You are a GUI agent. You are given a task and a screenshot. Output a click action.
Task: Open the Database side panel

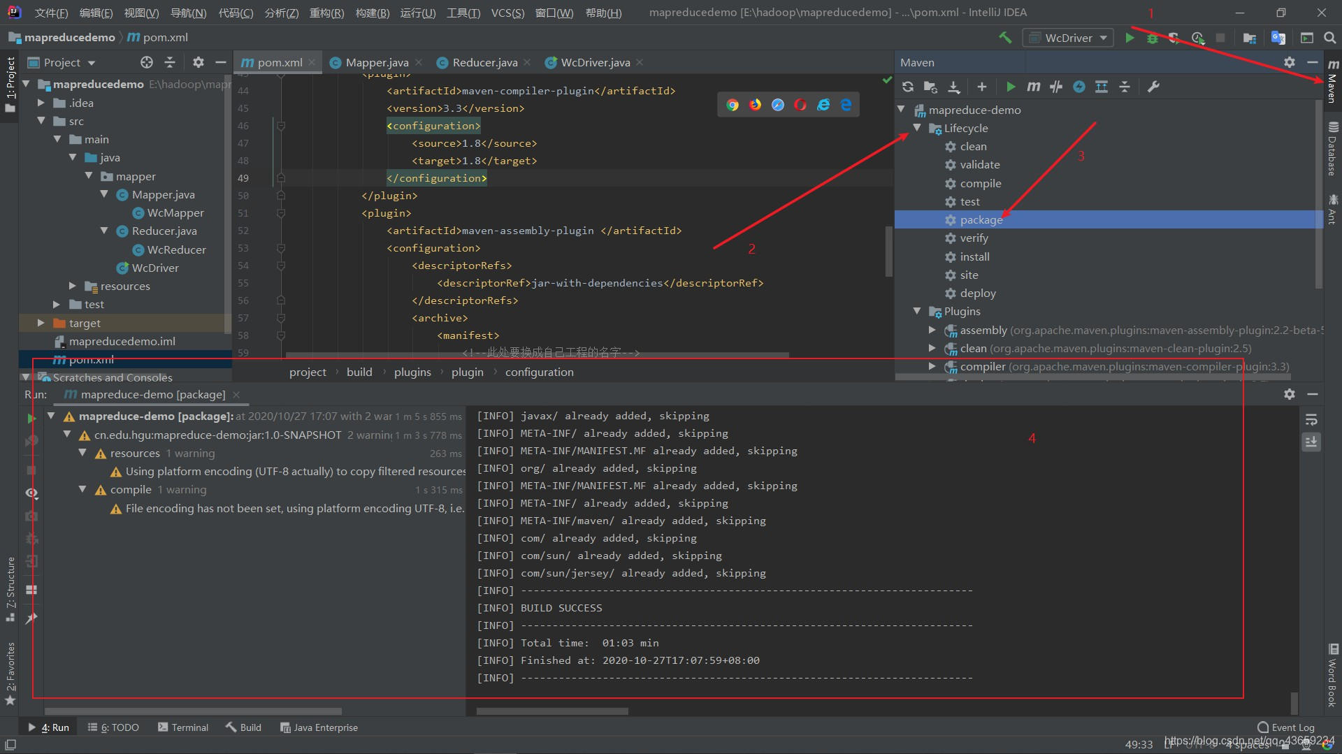1333,149
